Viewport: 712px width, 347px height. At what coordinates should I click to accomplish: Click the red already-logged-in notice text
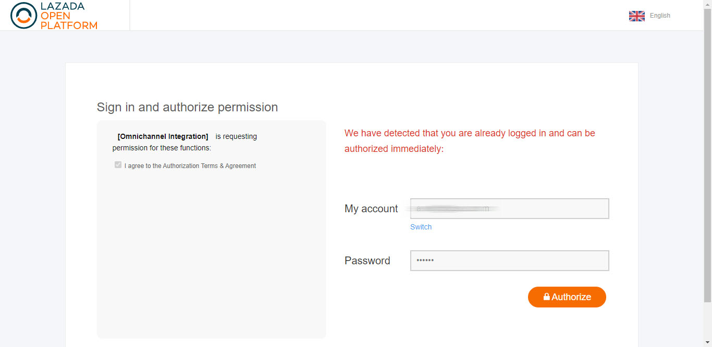click(x=470, y=140)
